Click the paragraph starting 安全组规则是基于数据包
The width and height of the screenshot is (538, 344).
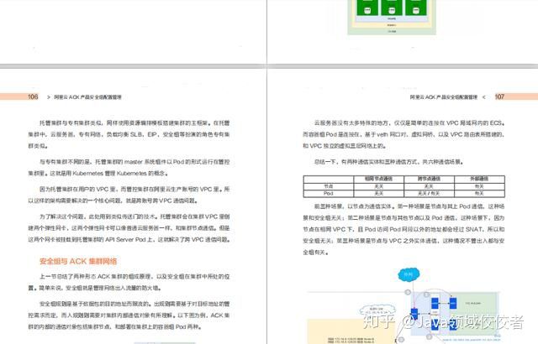(129, 315)
